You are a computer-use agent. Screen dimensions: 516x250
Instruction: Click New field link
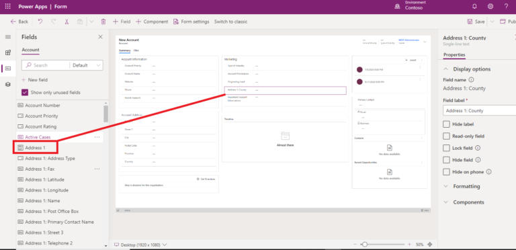[34, 80]
